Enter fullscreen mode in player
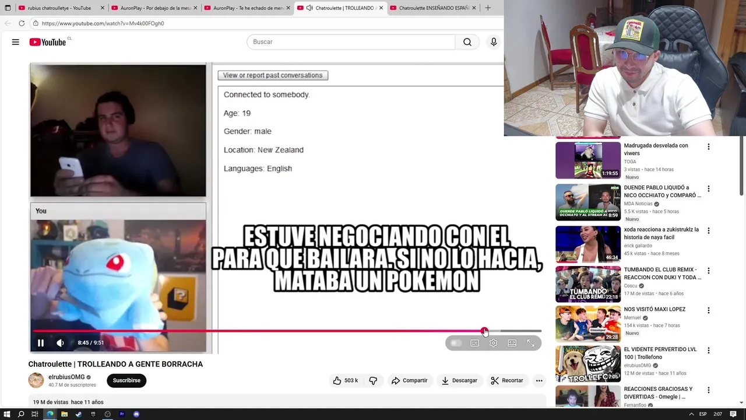This screenshot has height=420, width=746. coord(530,343)
